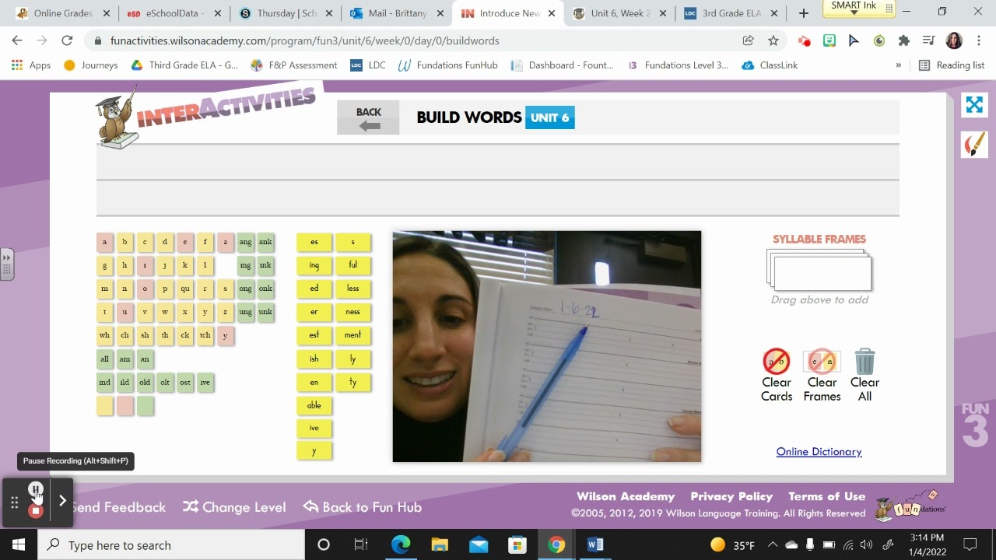Click the Clear All trash can
The image size is (996, 560).
pos(864,361)
